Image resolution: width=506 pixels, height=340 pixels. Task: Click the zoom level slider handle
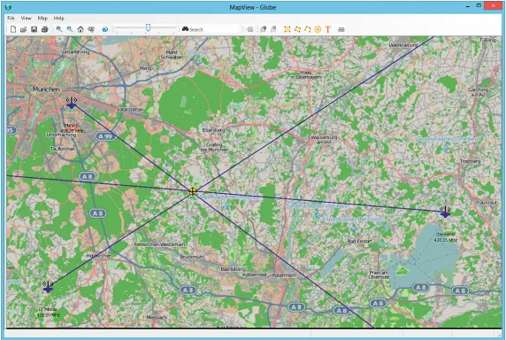[148, 27]
